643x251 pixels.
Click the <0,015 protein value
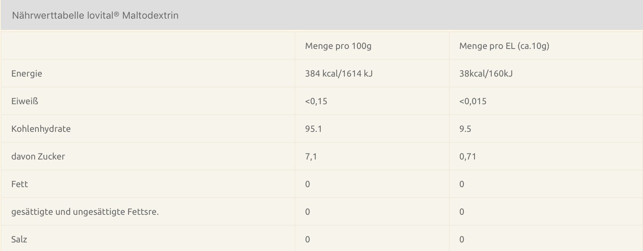pyautogui.click(x=473, y=101)
